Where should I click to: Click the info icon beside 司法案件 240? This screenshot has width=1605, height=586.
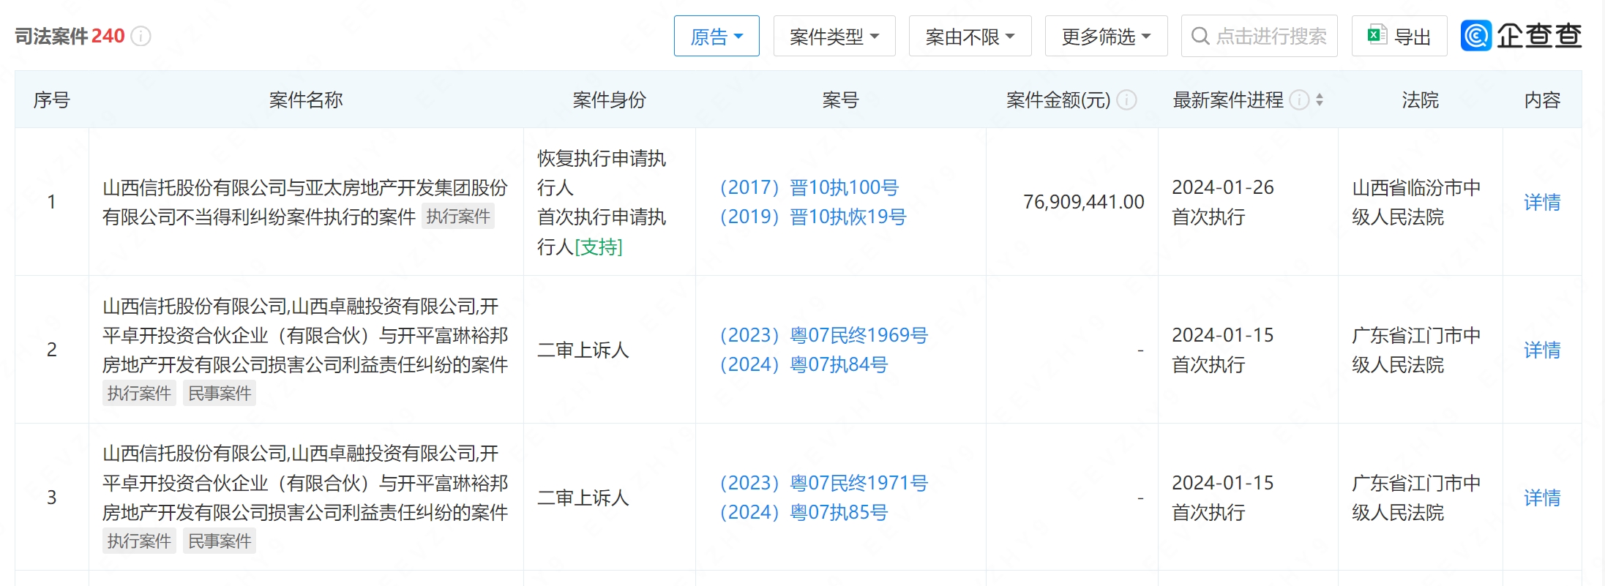point(141,36)
